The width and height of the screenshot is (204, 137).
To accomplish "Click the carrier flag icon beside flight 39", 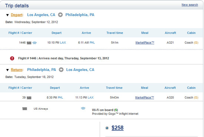I will click(29, 98).
